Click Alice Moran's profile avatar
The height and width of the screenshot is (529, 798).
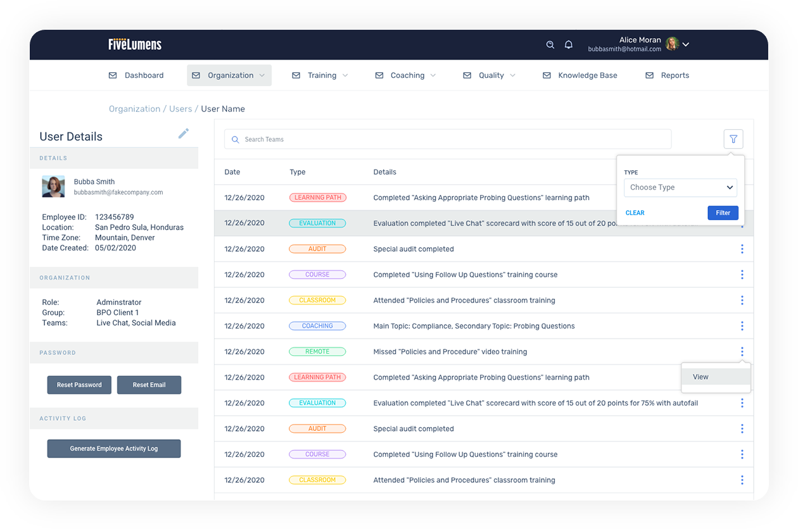[672, 44]
